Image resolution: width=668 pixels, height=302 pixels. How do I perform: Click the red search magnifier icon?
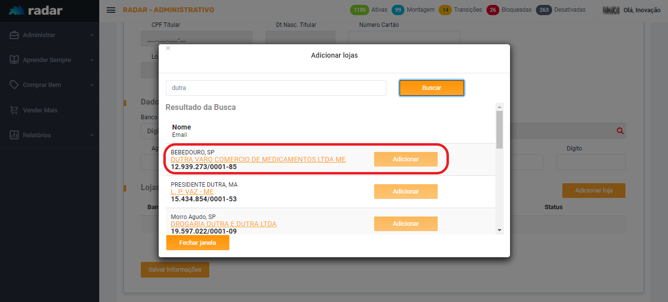(x=620, y=131)
